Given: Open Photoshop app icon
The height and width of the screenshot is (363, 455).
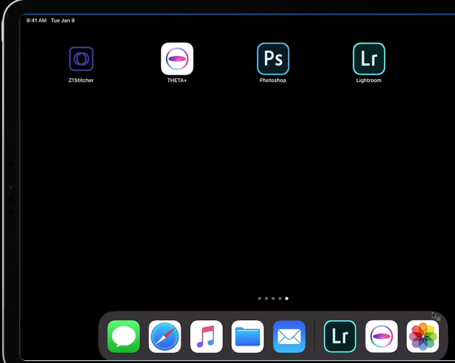Looking at the screenshot, I should pos(273,59).
